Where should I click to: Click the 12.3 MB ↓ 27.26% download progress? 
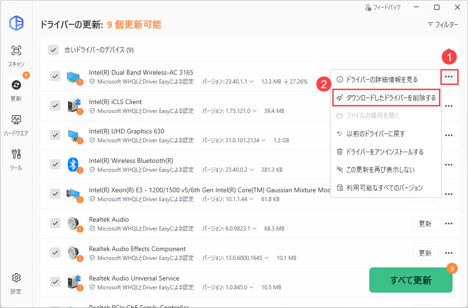point(285,82)
